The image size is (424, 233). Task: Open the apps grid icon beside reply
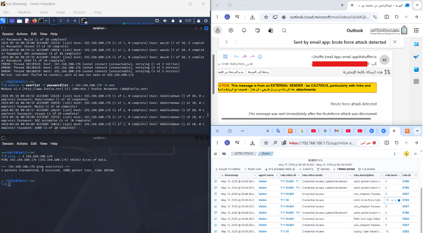click(x=225, y=57)
